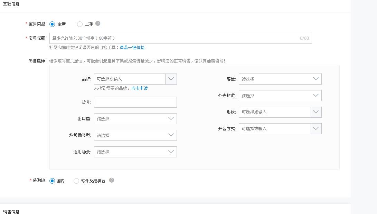Click the help icon beside 海外及港澳台
Viewport: 377px width, 214px height.
pos(111,180)
